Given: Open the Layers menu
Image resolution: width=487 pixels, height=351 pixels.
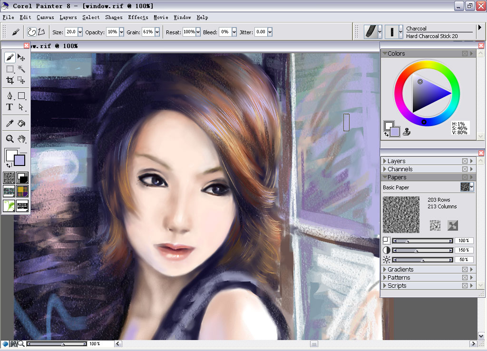Looking at the screenshot, I should (x=68, y=18).
